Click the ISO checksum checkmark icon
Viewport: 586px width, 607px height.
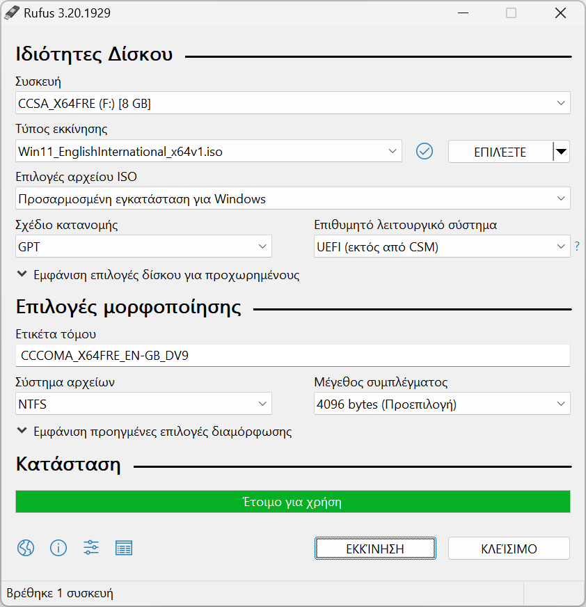pyautogui.click(x=425, y=151)
